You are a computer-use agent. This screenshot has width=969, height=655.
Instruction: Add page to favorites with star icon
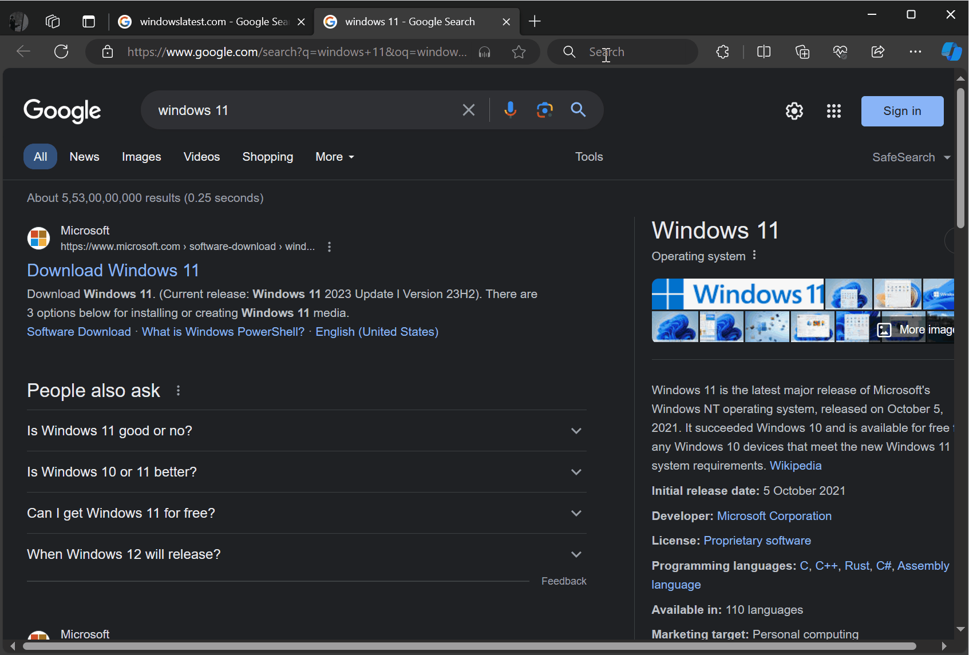[519, 52]
